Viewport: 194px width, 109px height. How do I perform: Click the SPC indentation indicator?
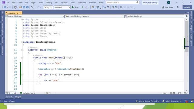(179, 93)
